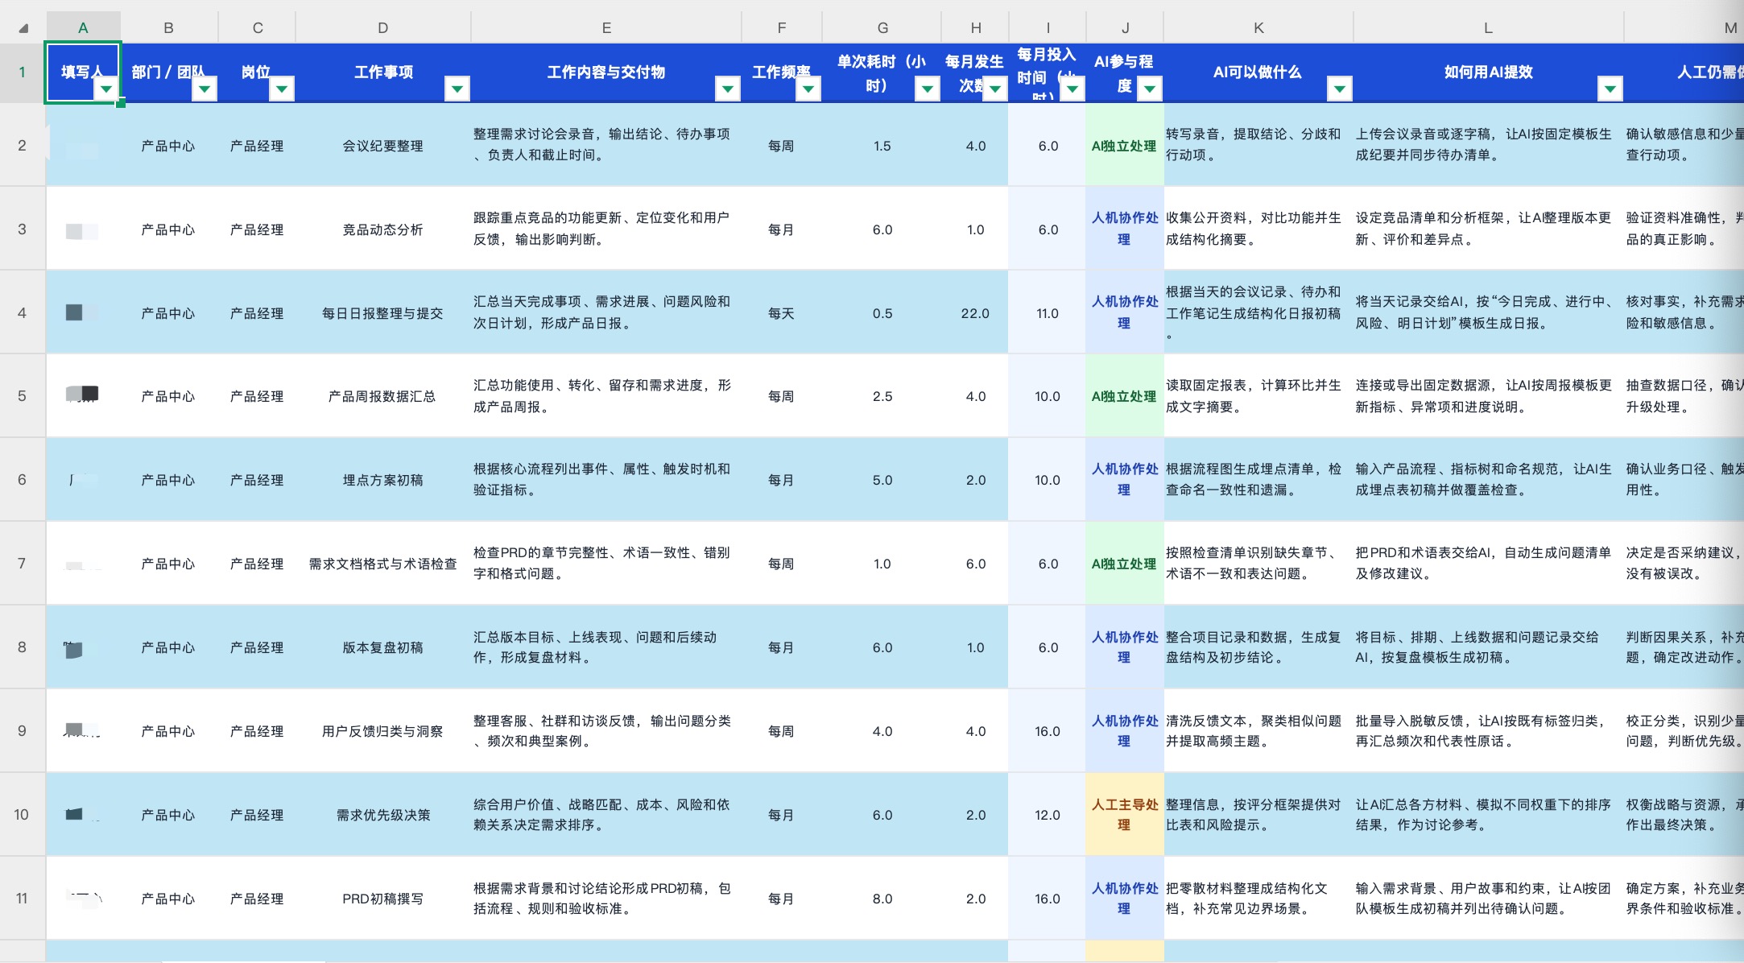Image resolution: width=1744 pixels, height=963 pixels.
Task: Select row 2 header
Action: point(23,145)
